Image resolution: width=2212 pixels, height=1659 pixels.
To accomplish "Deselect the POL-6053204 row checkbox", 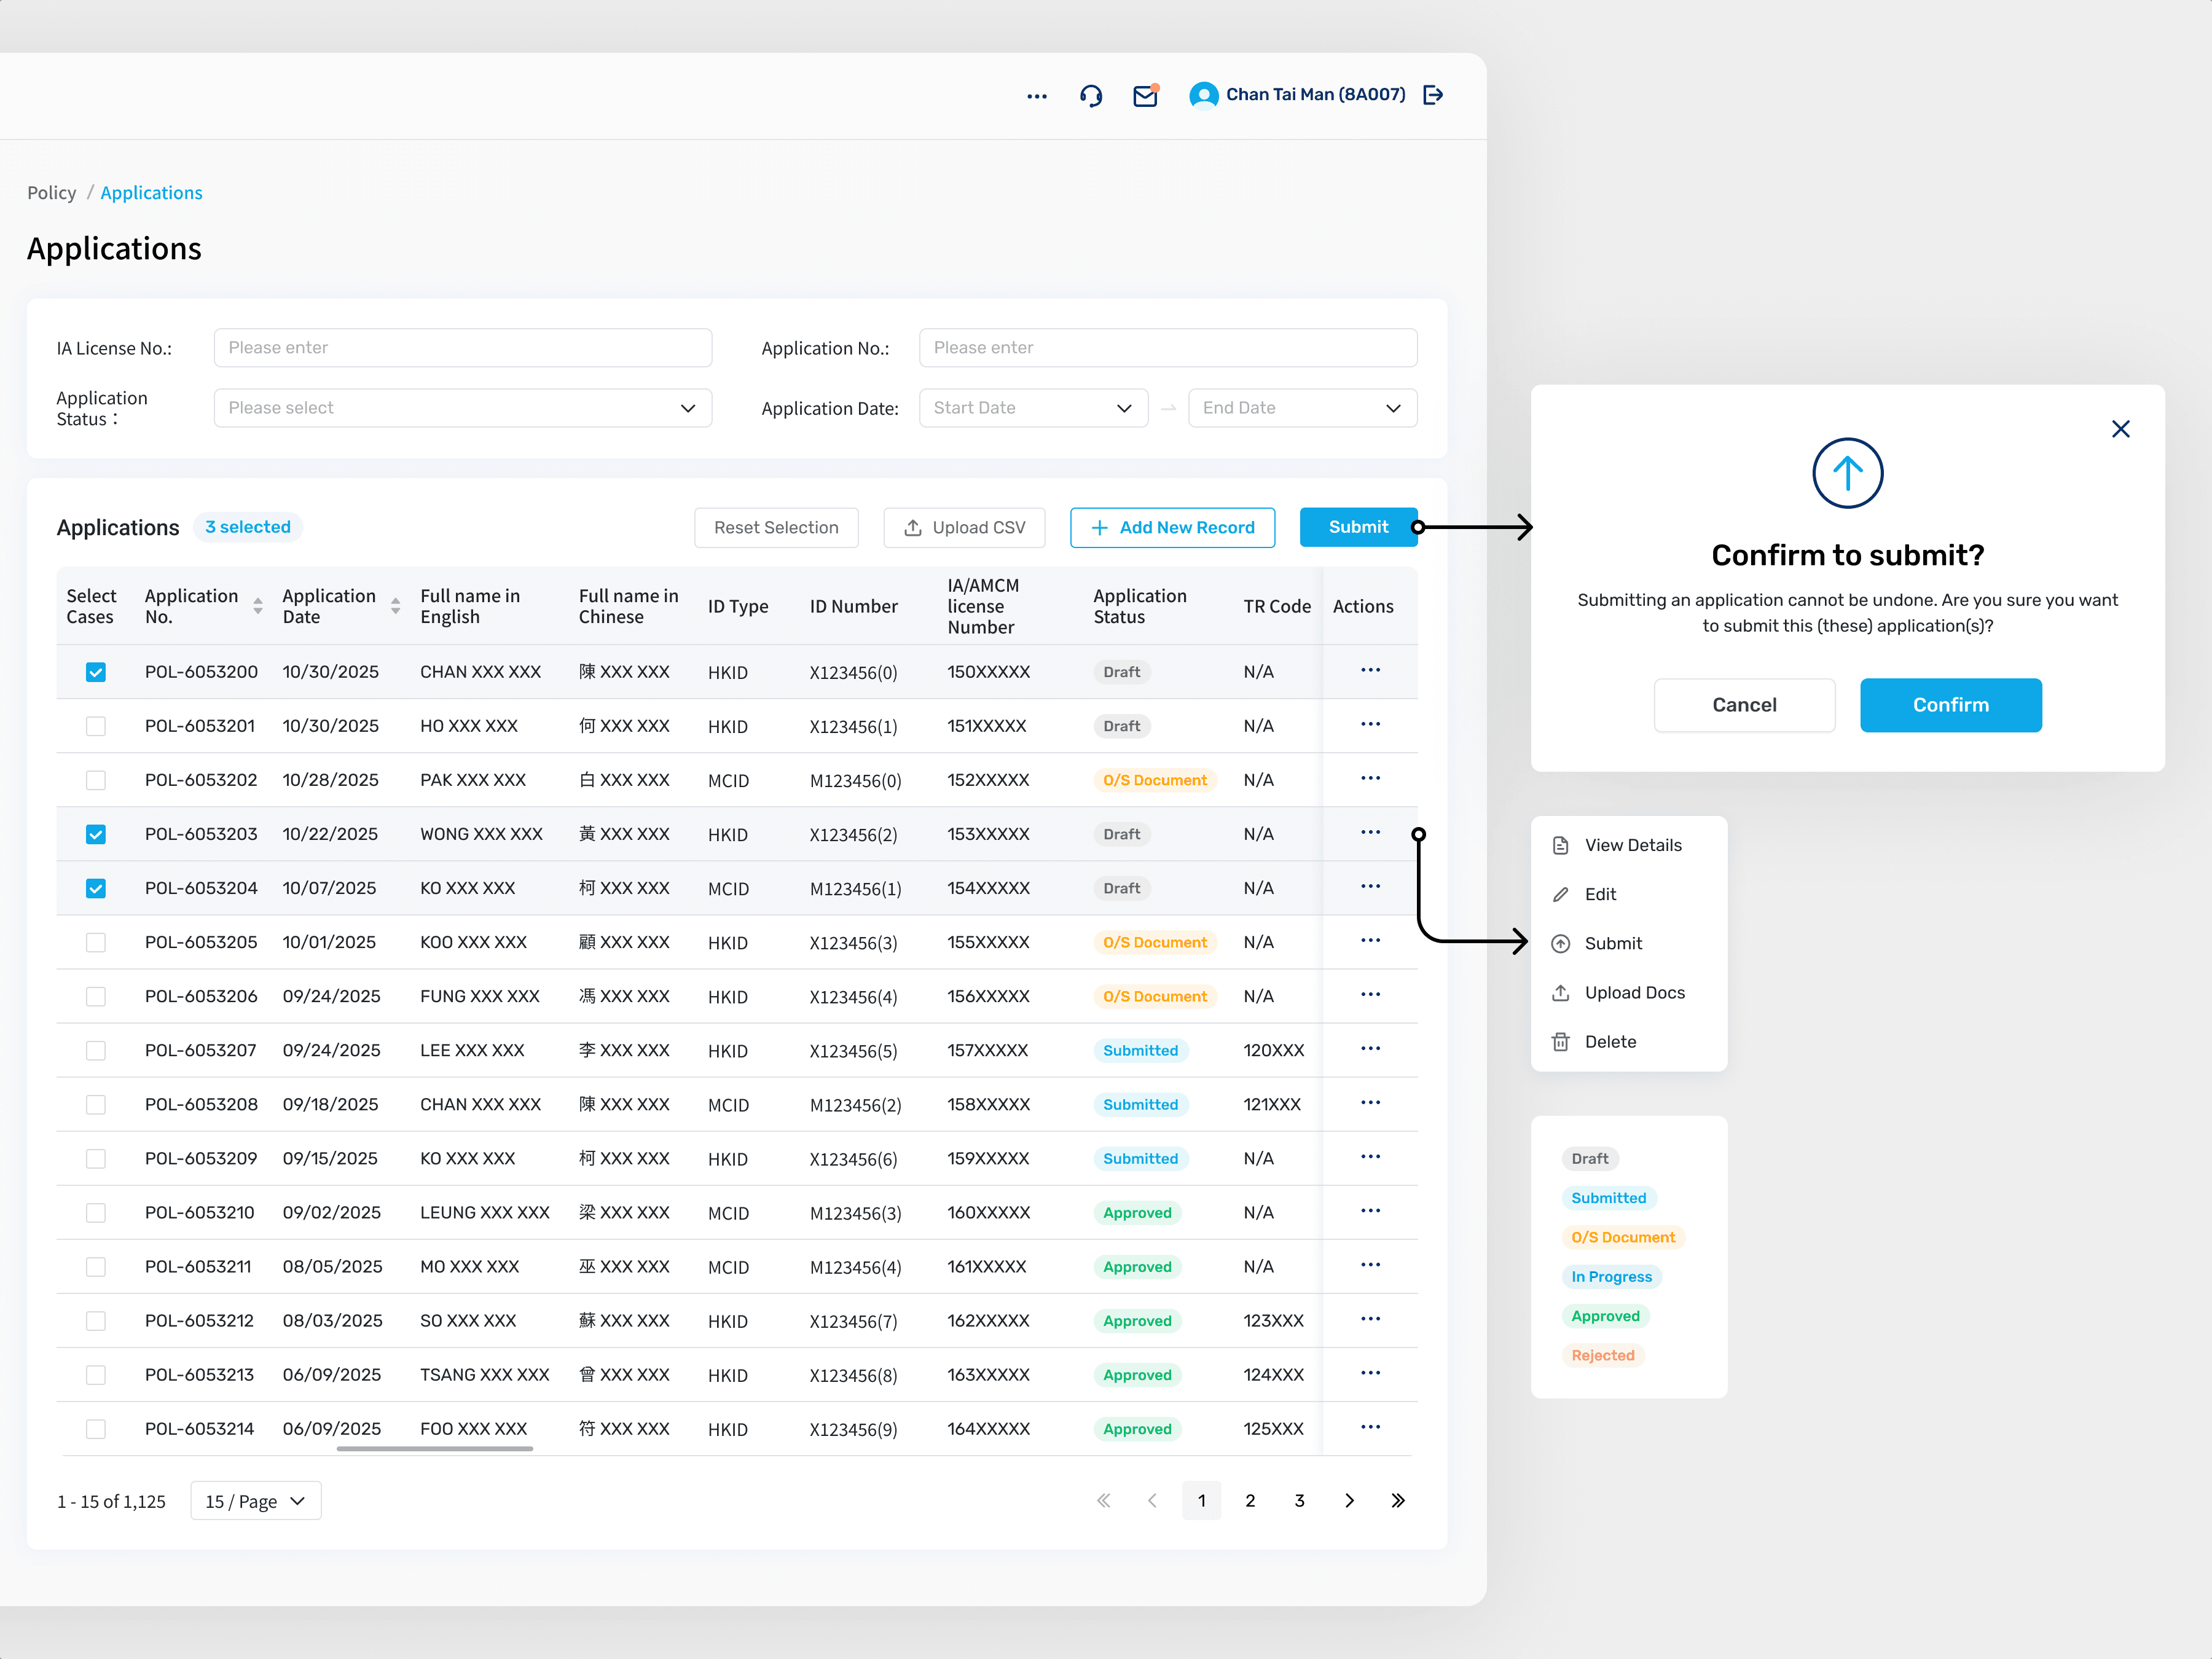I will click(x=96, y=888).
